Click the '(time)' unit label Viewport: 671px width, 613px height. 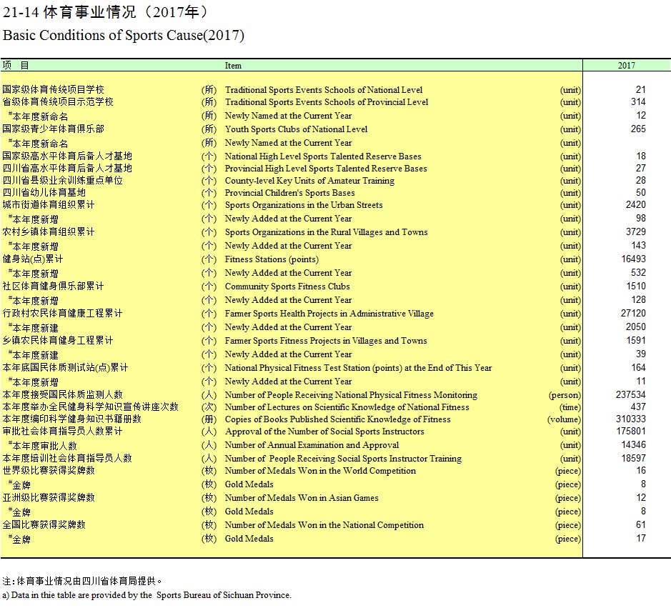pos(570,407)
